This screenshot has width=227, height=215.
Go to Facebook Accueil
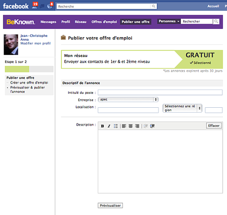tap(213, 6)
